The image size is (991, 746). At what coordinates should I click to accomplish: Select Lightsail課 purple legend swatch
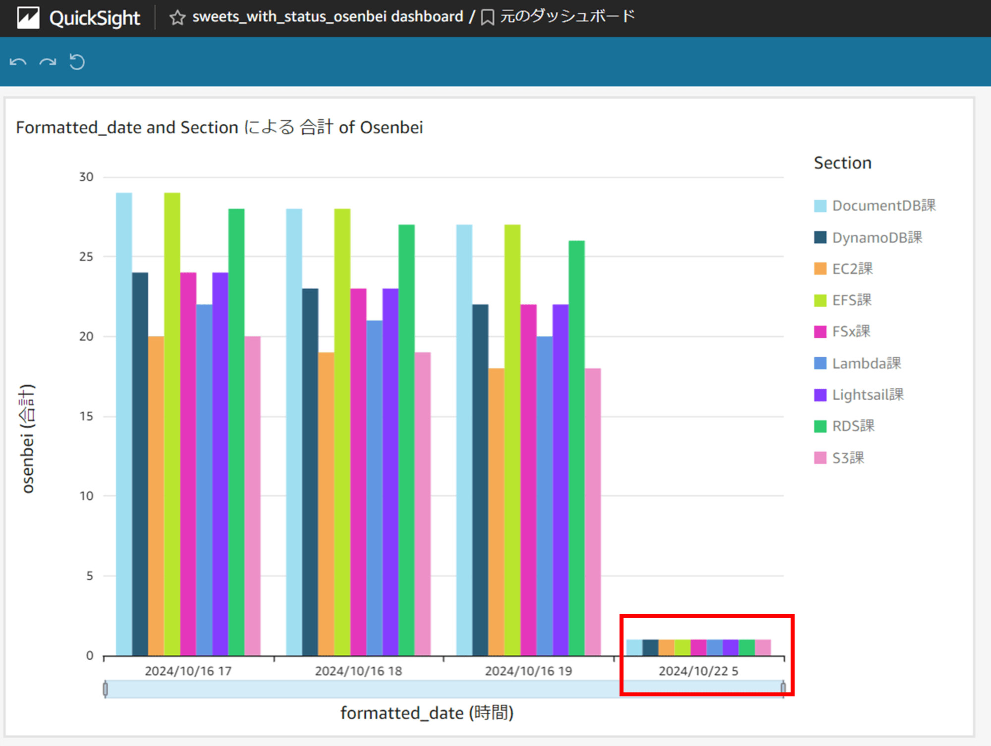coord(820,395)
